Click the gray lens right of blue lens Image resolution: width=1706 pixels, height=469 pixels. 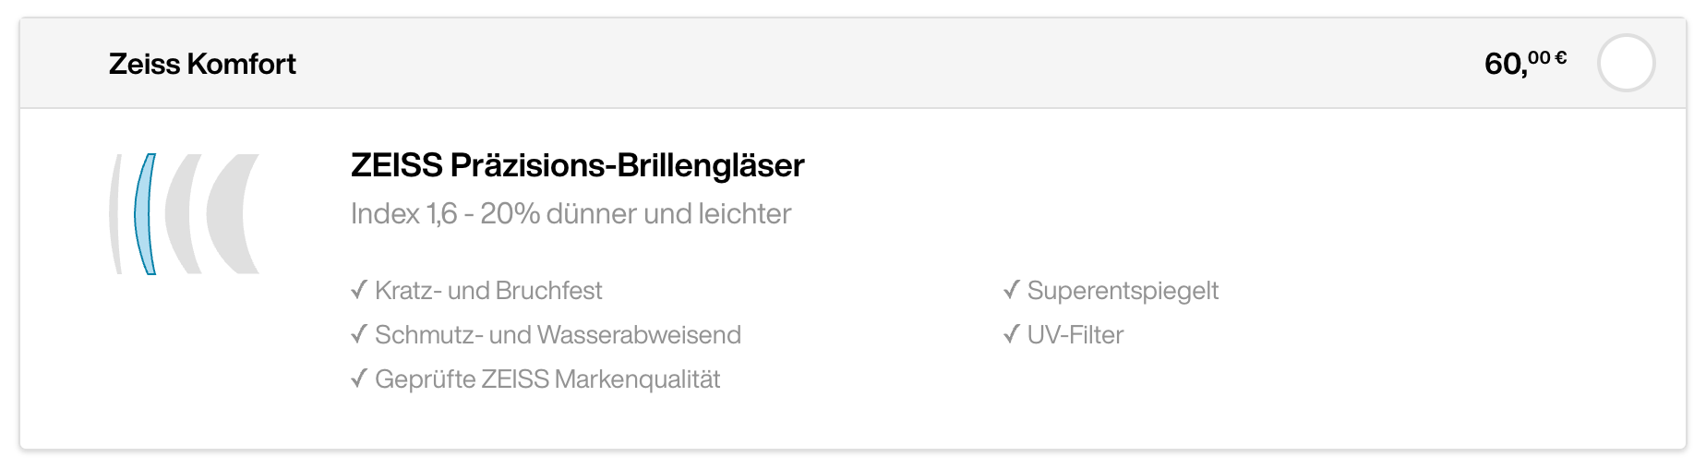point(182,214)
